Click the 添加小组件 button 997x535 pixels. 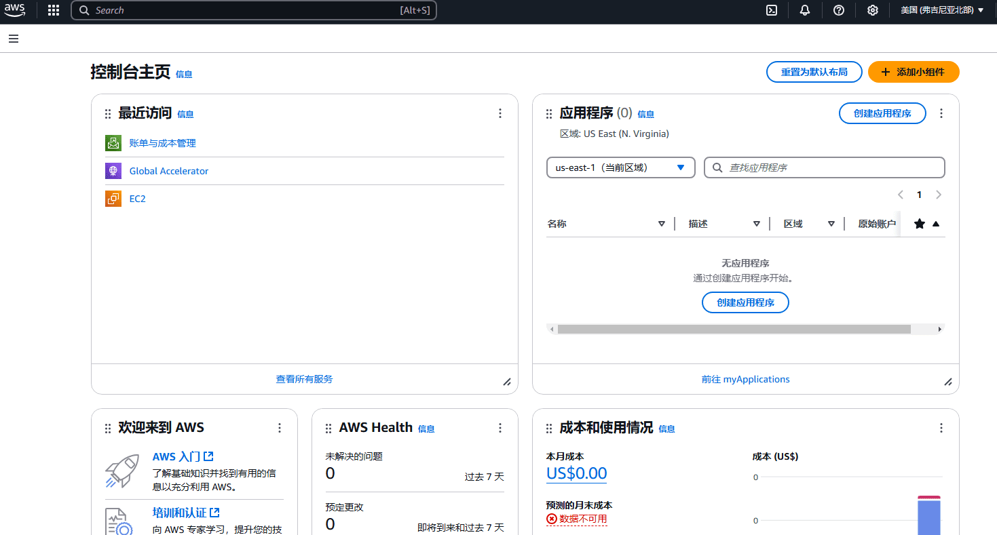point(914,71)
